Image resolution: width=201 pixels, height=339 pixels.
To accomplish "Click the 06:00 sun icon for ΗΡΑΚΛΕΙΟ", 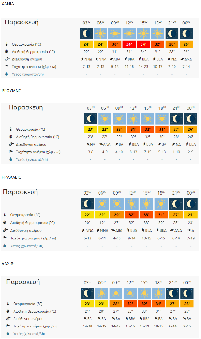I will click(102, 204).
